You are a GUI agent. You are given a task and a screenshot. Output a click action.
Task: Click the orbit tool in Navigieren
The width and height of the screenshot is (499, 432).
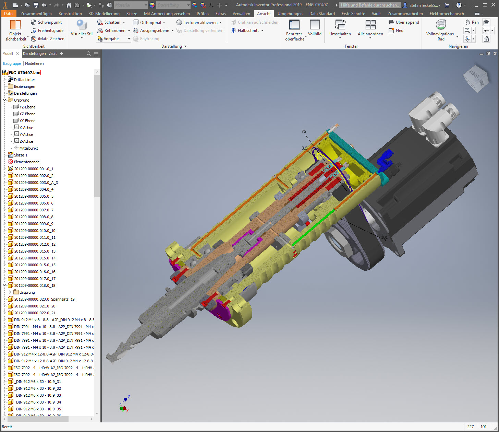[x=467, y=39]
